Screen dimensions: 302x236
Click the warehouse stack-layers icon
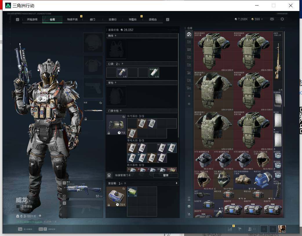[x=189, y=206]
